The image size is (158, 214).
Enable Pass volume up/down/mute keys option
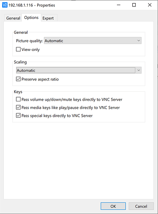pos(18,99)
